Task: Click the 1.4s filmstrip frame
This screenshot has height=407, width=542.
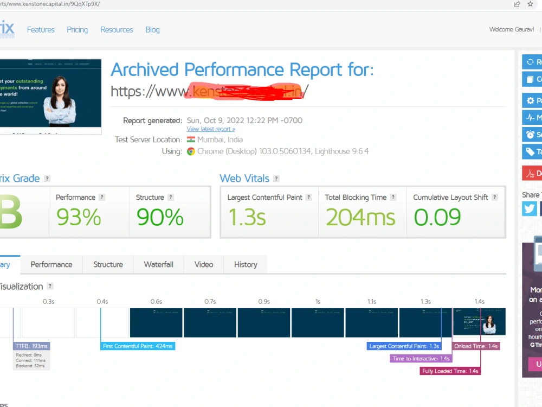Action: click(480, 322)
